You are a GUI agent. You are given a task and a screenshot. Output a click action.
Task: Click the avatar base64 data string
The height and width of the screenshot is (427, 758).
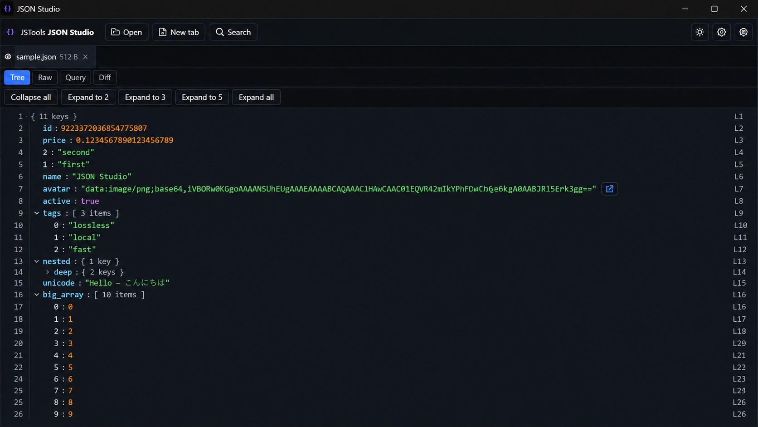(x=338, y=189)
